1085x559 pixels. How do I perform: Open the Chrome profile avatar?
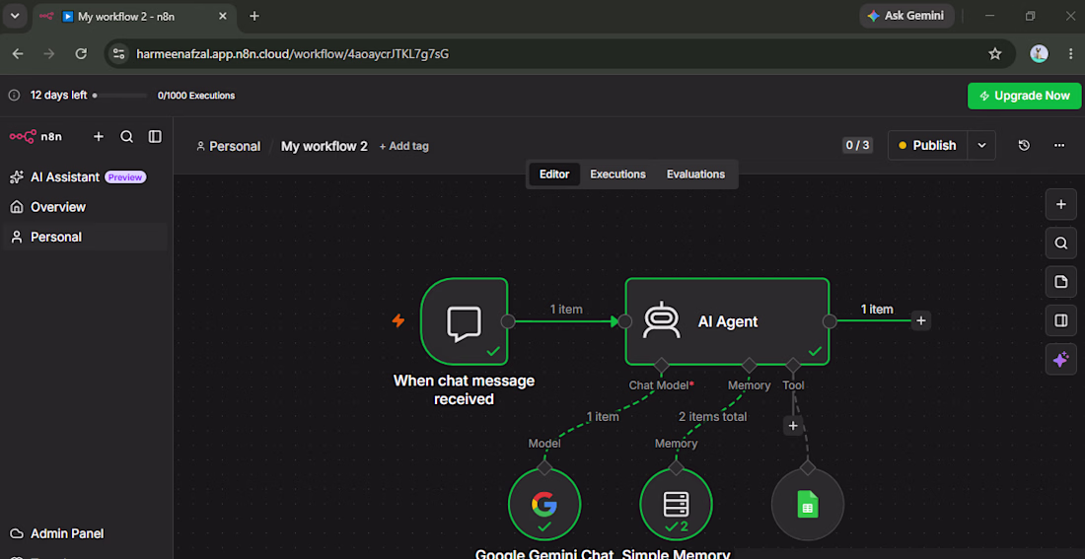pyautogui.click(x=1039, y=53)
